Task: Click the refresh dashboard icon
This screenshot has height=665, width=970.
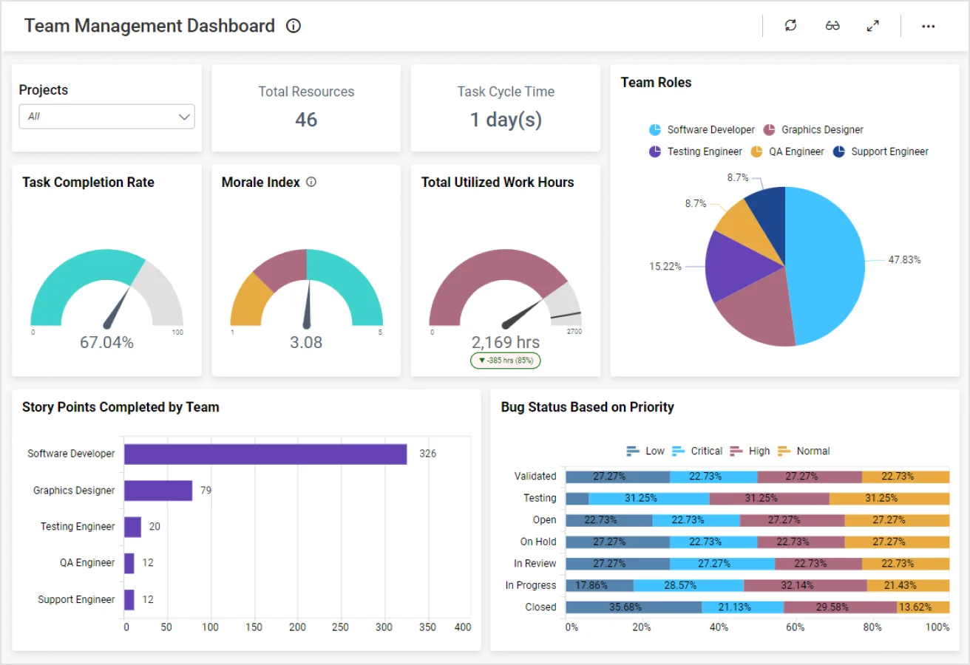Action: [790, 26]
